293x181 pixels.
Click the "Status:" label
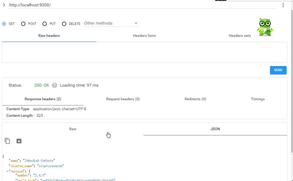[15, 85]
